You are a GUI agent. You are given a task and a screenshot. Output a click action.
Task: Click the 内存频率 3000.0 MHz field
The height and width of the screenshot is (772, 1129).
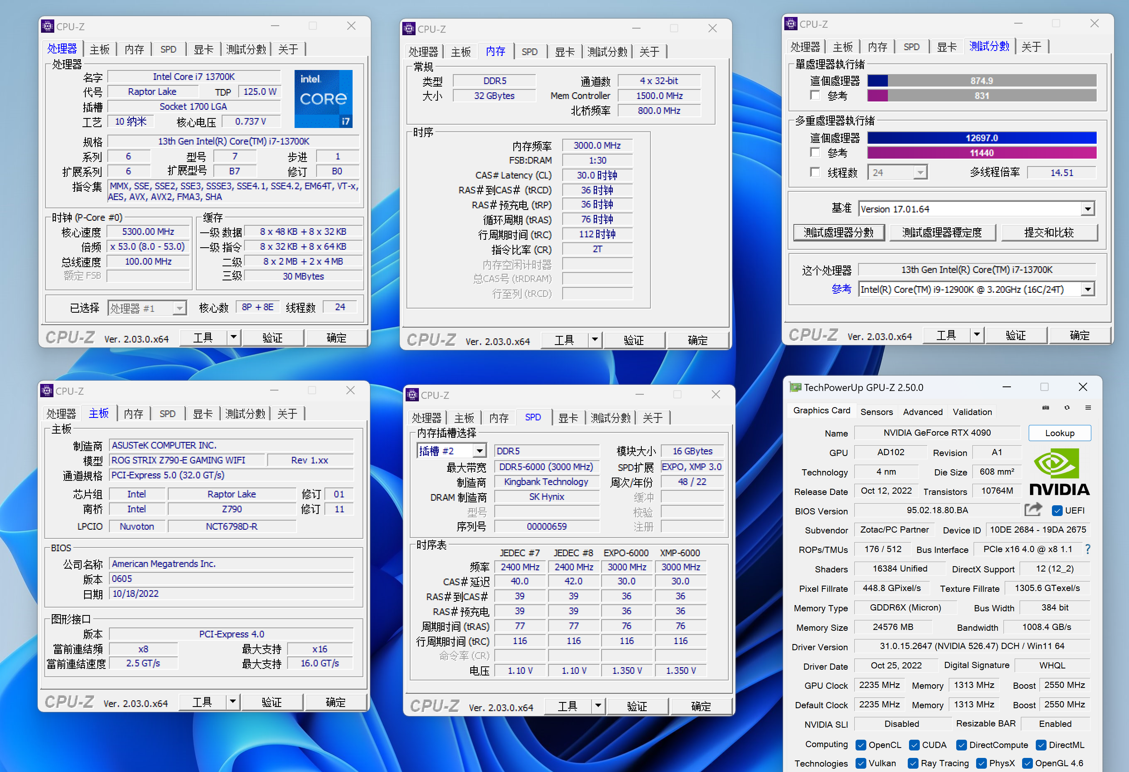pos(597,145)
